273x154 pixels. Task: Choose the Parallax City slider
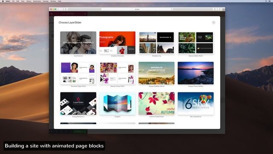tap(157, 43)
